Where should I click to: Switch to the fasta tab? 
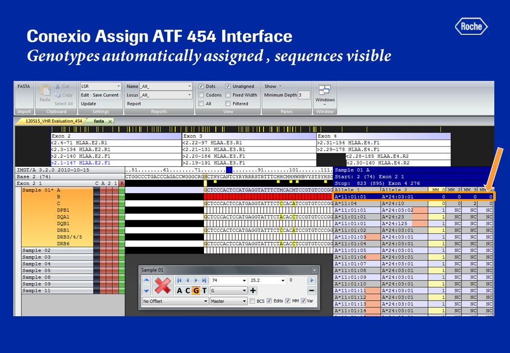(99, 121)
